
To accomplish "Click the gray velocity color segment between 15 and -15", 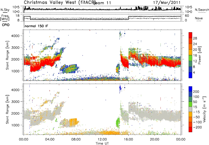I will [x=190, y=109].
